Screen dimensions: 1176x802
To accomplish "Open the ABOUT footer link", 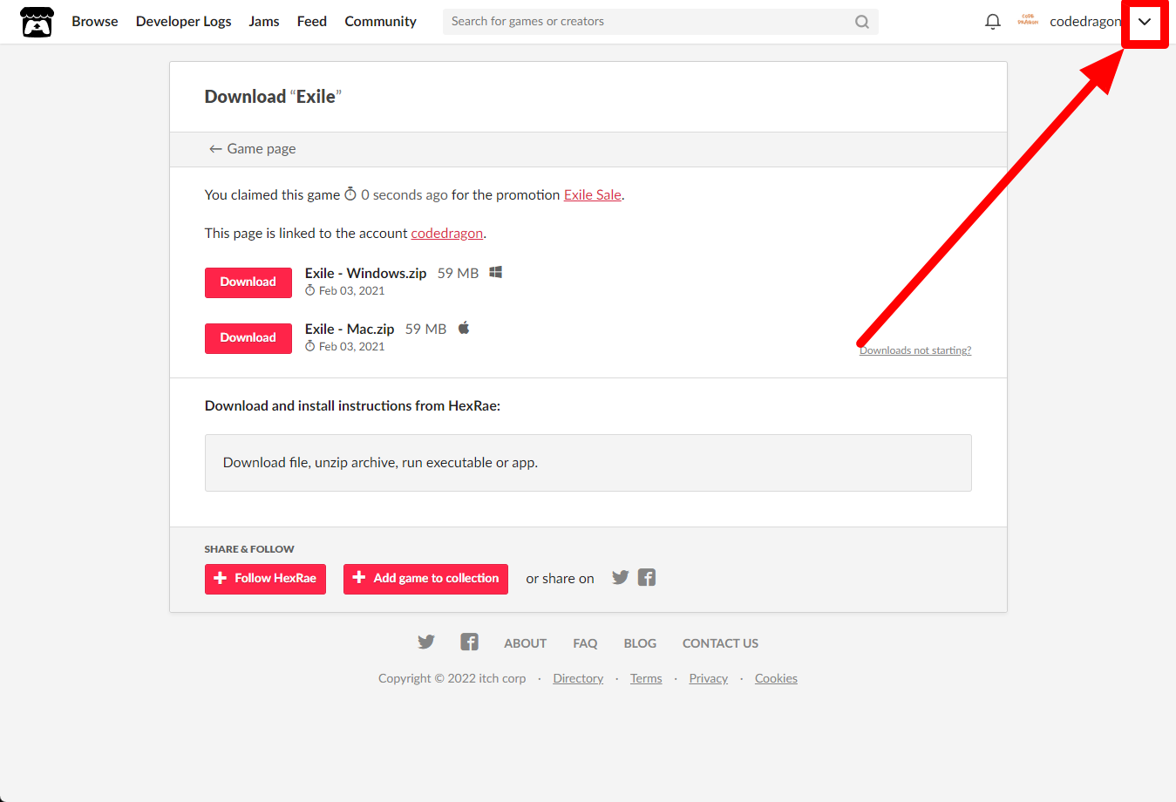I will 525,643.
